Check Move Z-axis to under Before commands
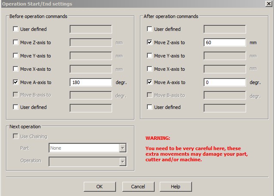The height and width of the screenshot is (196, 274). (16, 43)
